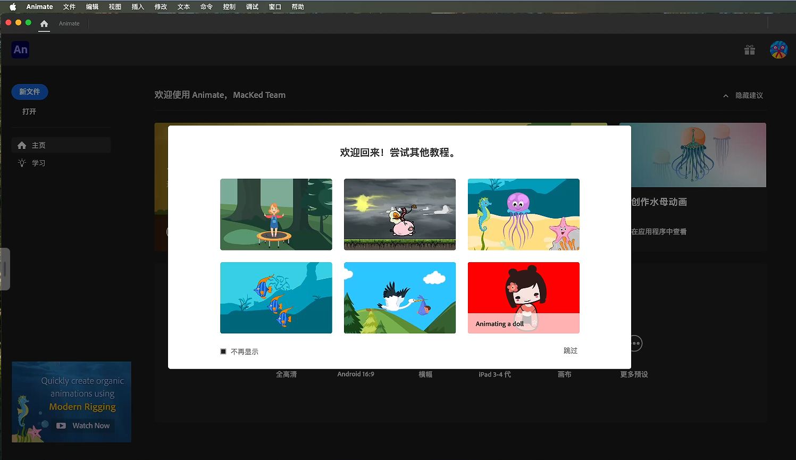
Task: Open the purple jellyfish underwater tutorial thumbnail
Action: [523, 214]
